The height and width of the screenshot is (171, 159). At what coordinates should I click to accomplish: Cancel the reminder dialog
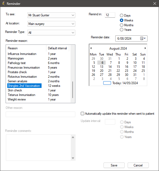138,165
